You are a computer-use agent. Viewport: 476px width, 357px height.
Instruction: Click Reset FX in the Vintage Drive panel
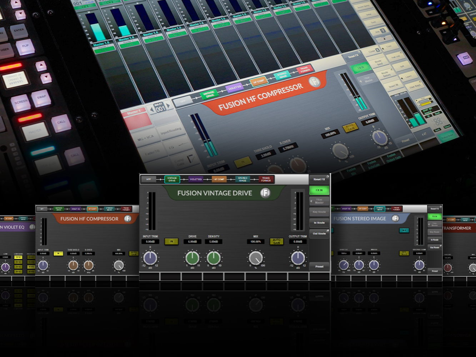point(319,179)
